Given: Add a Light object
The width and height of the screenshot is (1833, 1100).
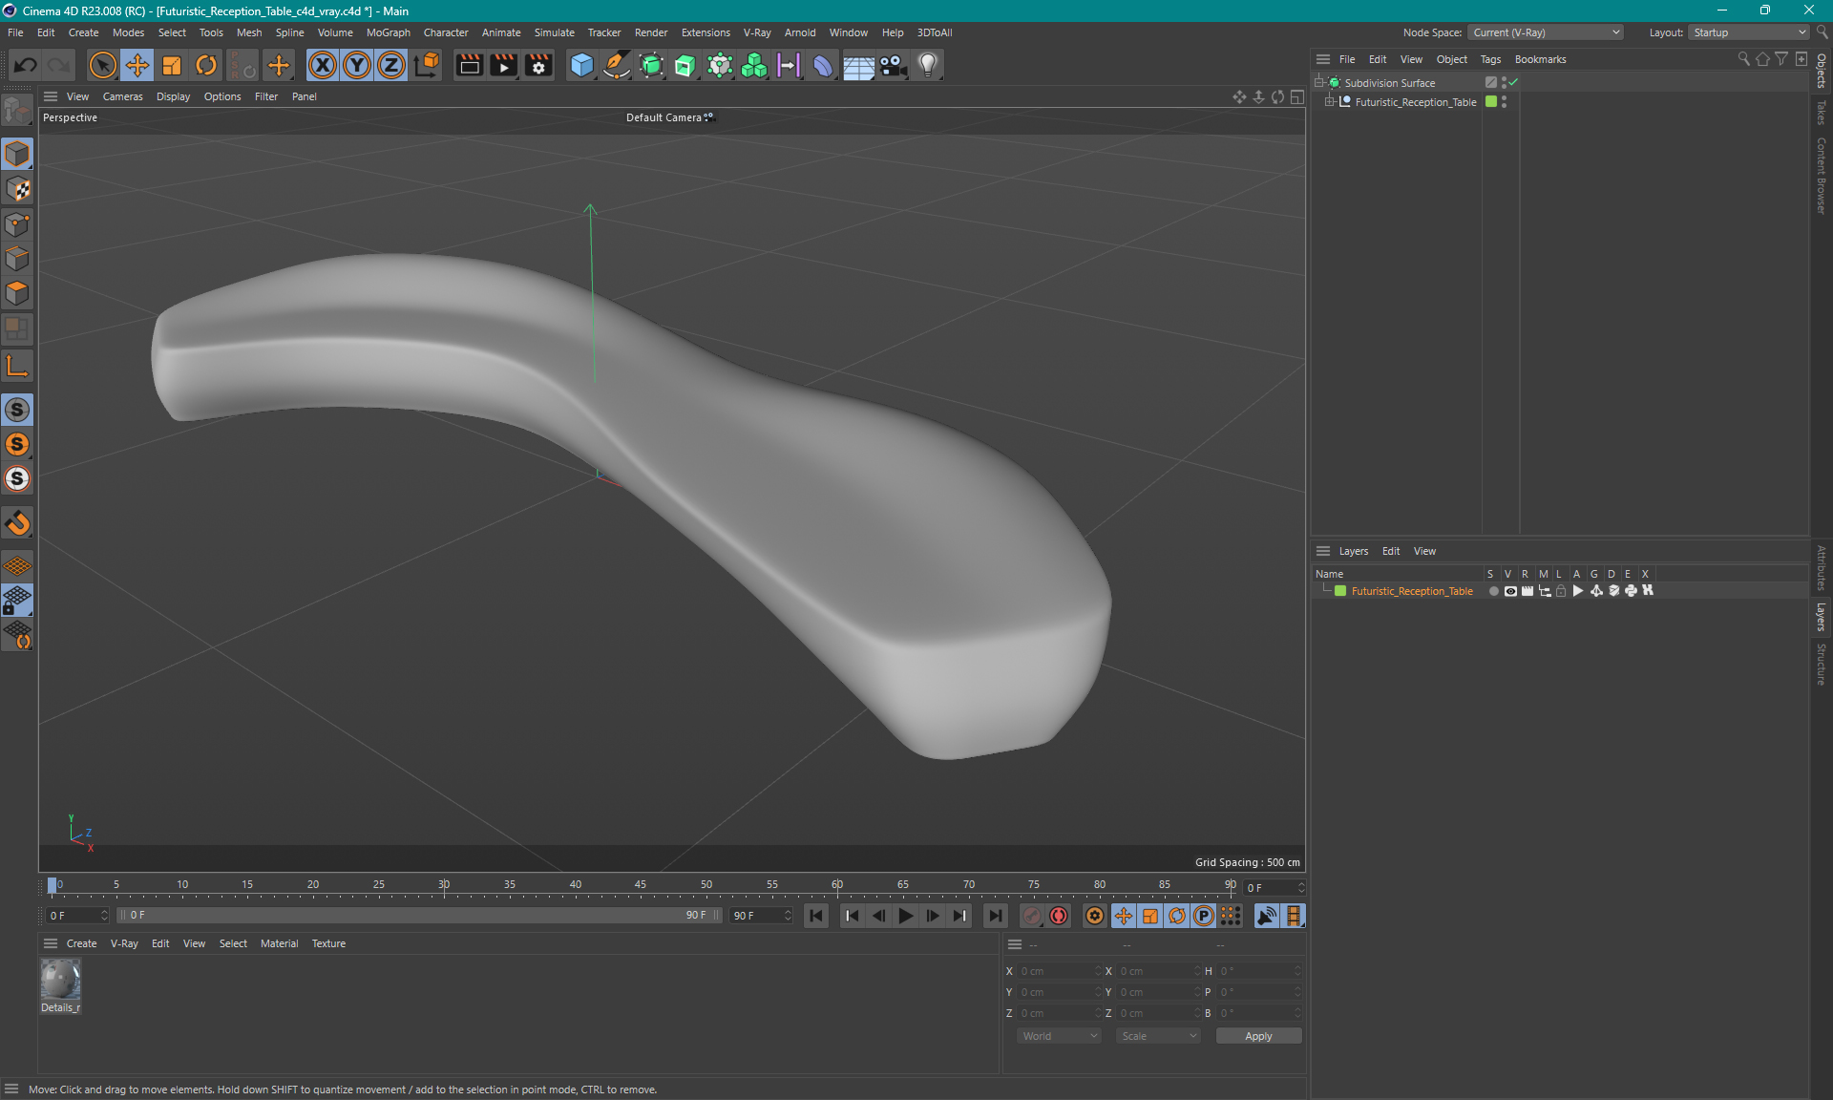Looking at the screenshot, I should [x=928, y=65].
